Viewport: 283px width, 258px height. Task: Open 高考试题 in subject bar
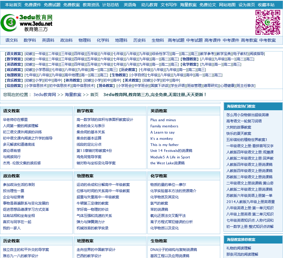(x=176, y=40)
